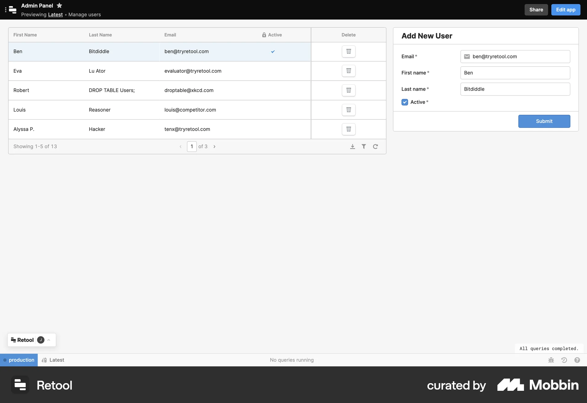Go to the next table page
Image resolution: width=587 pixels, height=403 pixels.
tap(214, 147)
